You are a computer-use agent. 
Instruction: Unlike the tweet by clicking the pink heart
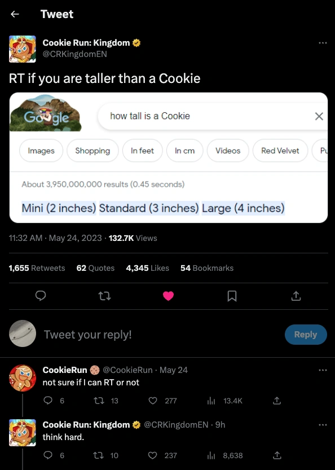pos(168,296)
